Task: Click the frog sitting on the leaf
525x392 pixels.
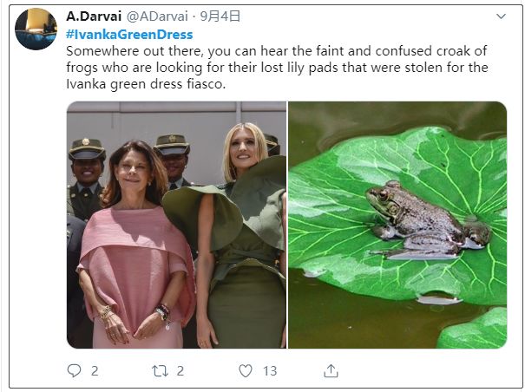Action: click(x=428, y=220)
